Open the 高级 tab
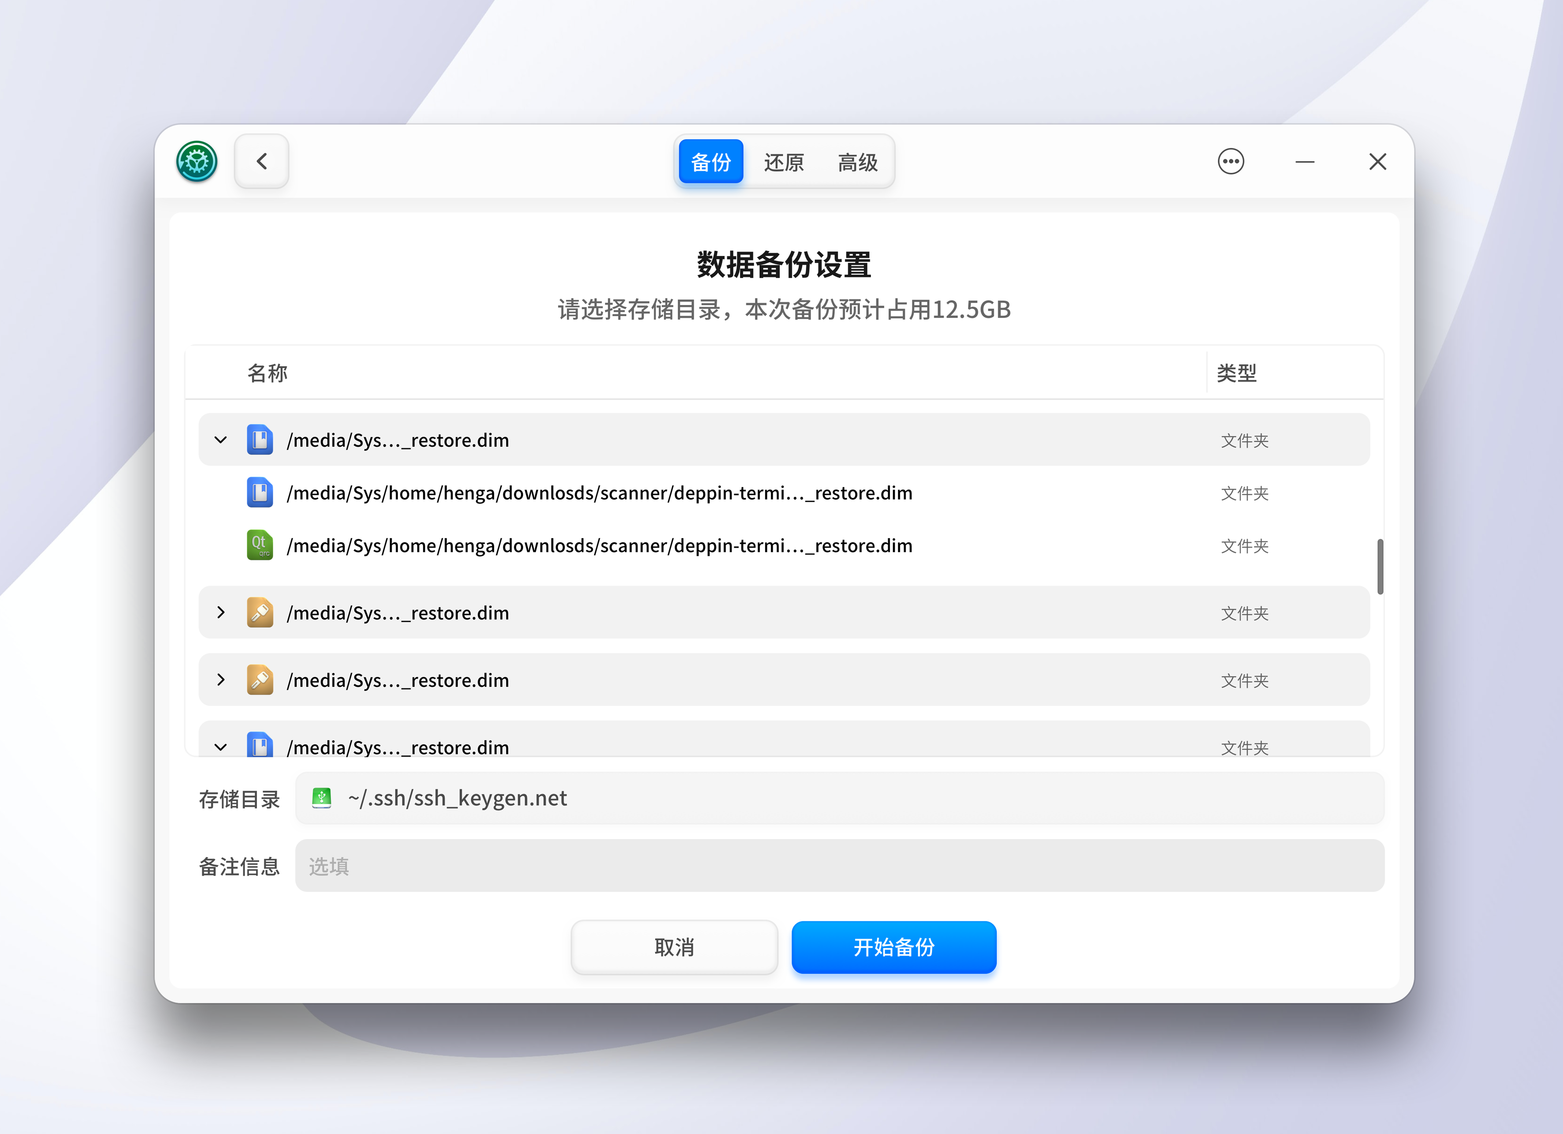The image size is (1563, 1134). point(858,162)
